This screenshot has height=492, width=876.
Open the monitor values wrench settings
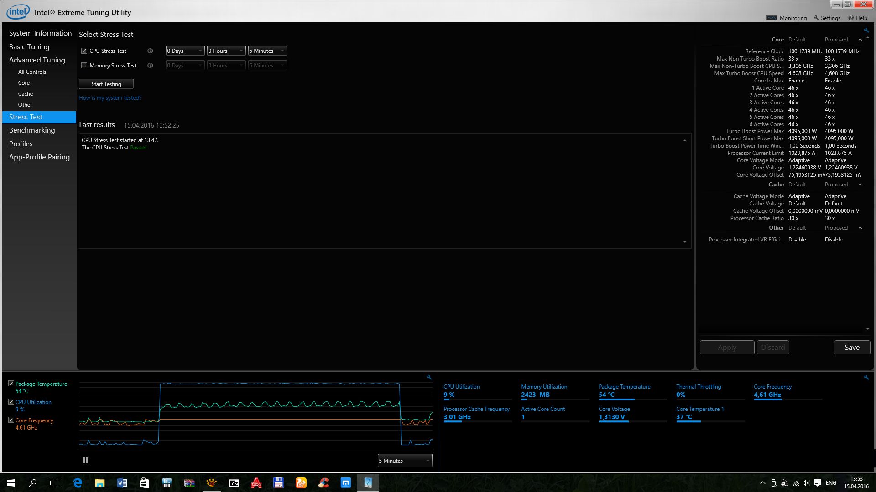pyautogui.click(x=866, y=377)
